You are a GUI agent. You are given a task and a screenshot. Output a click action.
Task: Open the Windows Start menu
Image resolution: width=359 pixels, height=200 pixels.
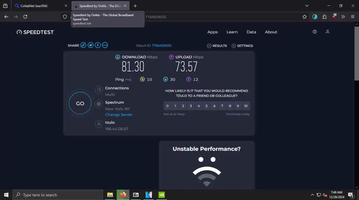click(x=6, y=195)
